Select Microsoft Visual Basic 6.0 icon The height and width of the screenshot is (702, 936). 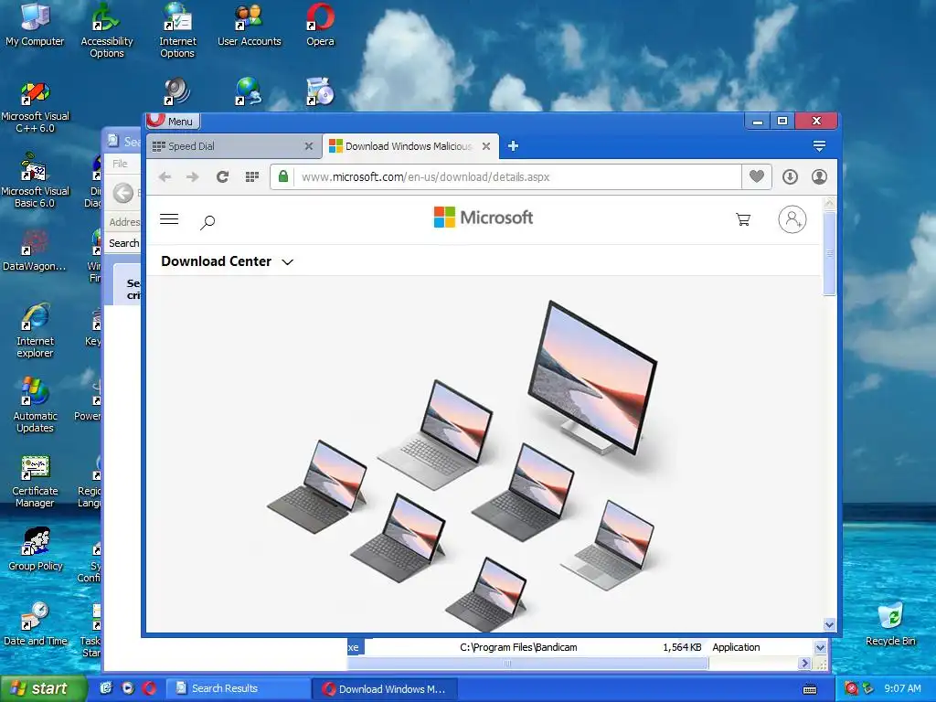pyautogui.click(x=35, y=182)
